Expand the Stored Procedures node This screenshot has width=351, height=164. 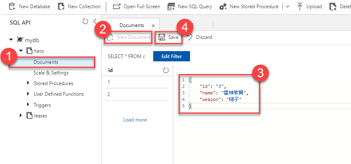(x=28, y=83)
